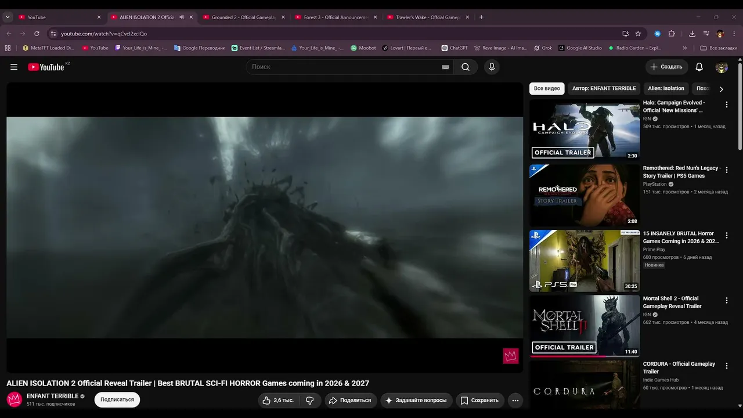Dislike the video with thumbs down
The width and height of the screenshot is (743, 418).
310,400
